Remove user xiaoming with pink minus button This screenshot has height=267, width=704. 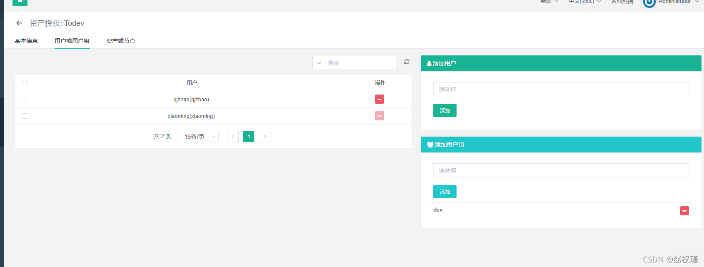tap(379, 116)
